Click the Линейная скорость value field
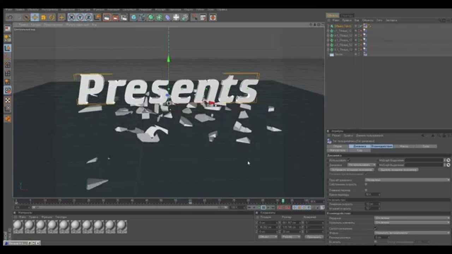The height and width of the screenshot is (254, 452). (373, 204)
